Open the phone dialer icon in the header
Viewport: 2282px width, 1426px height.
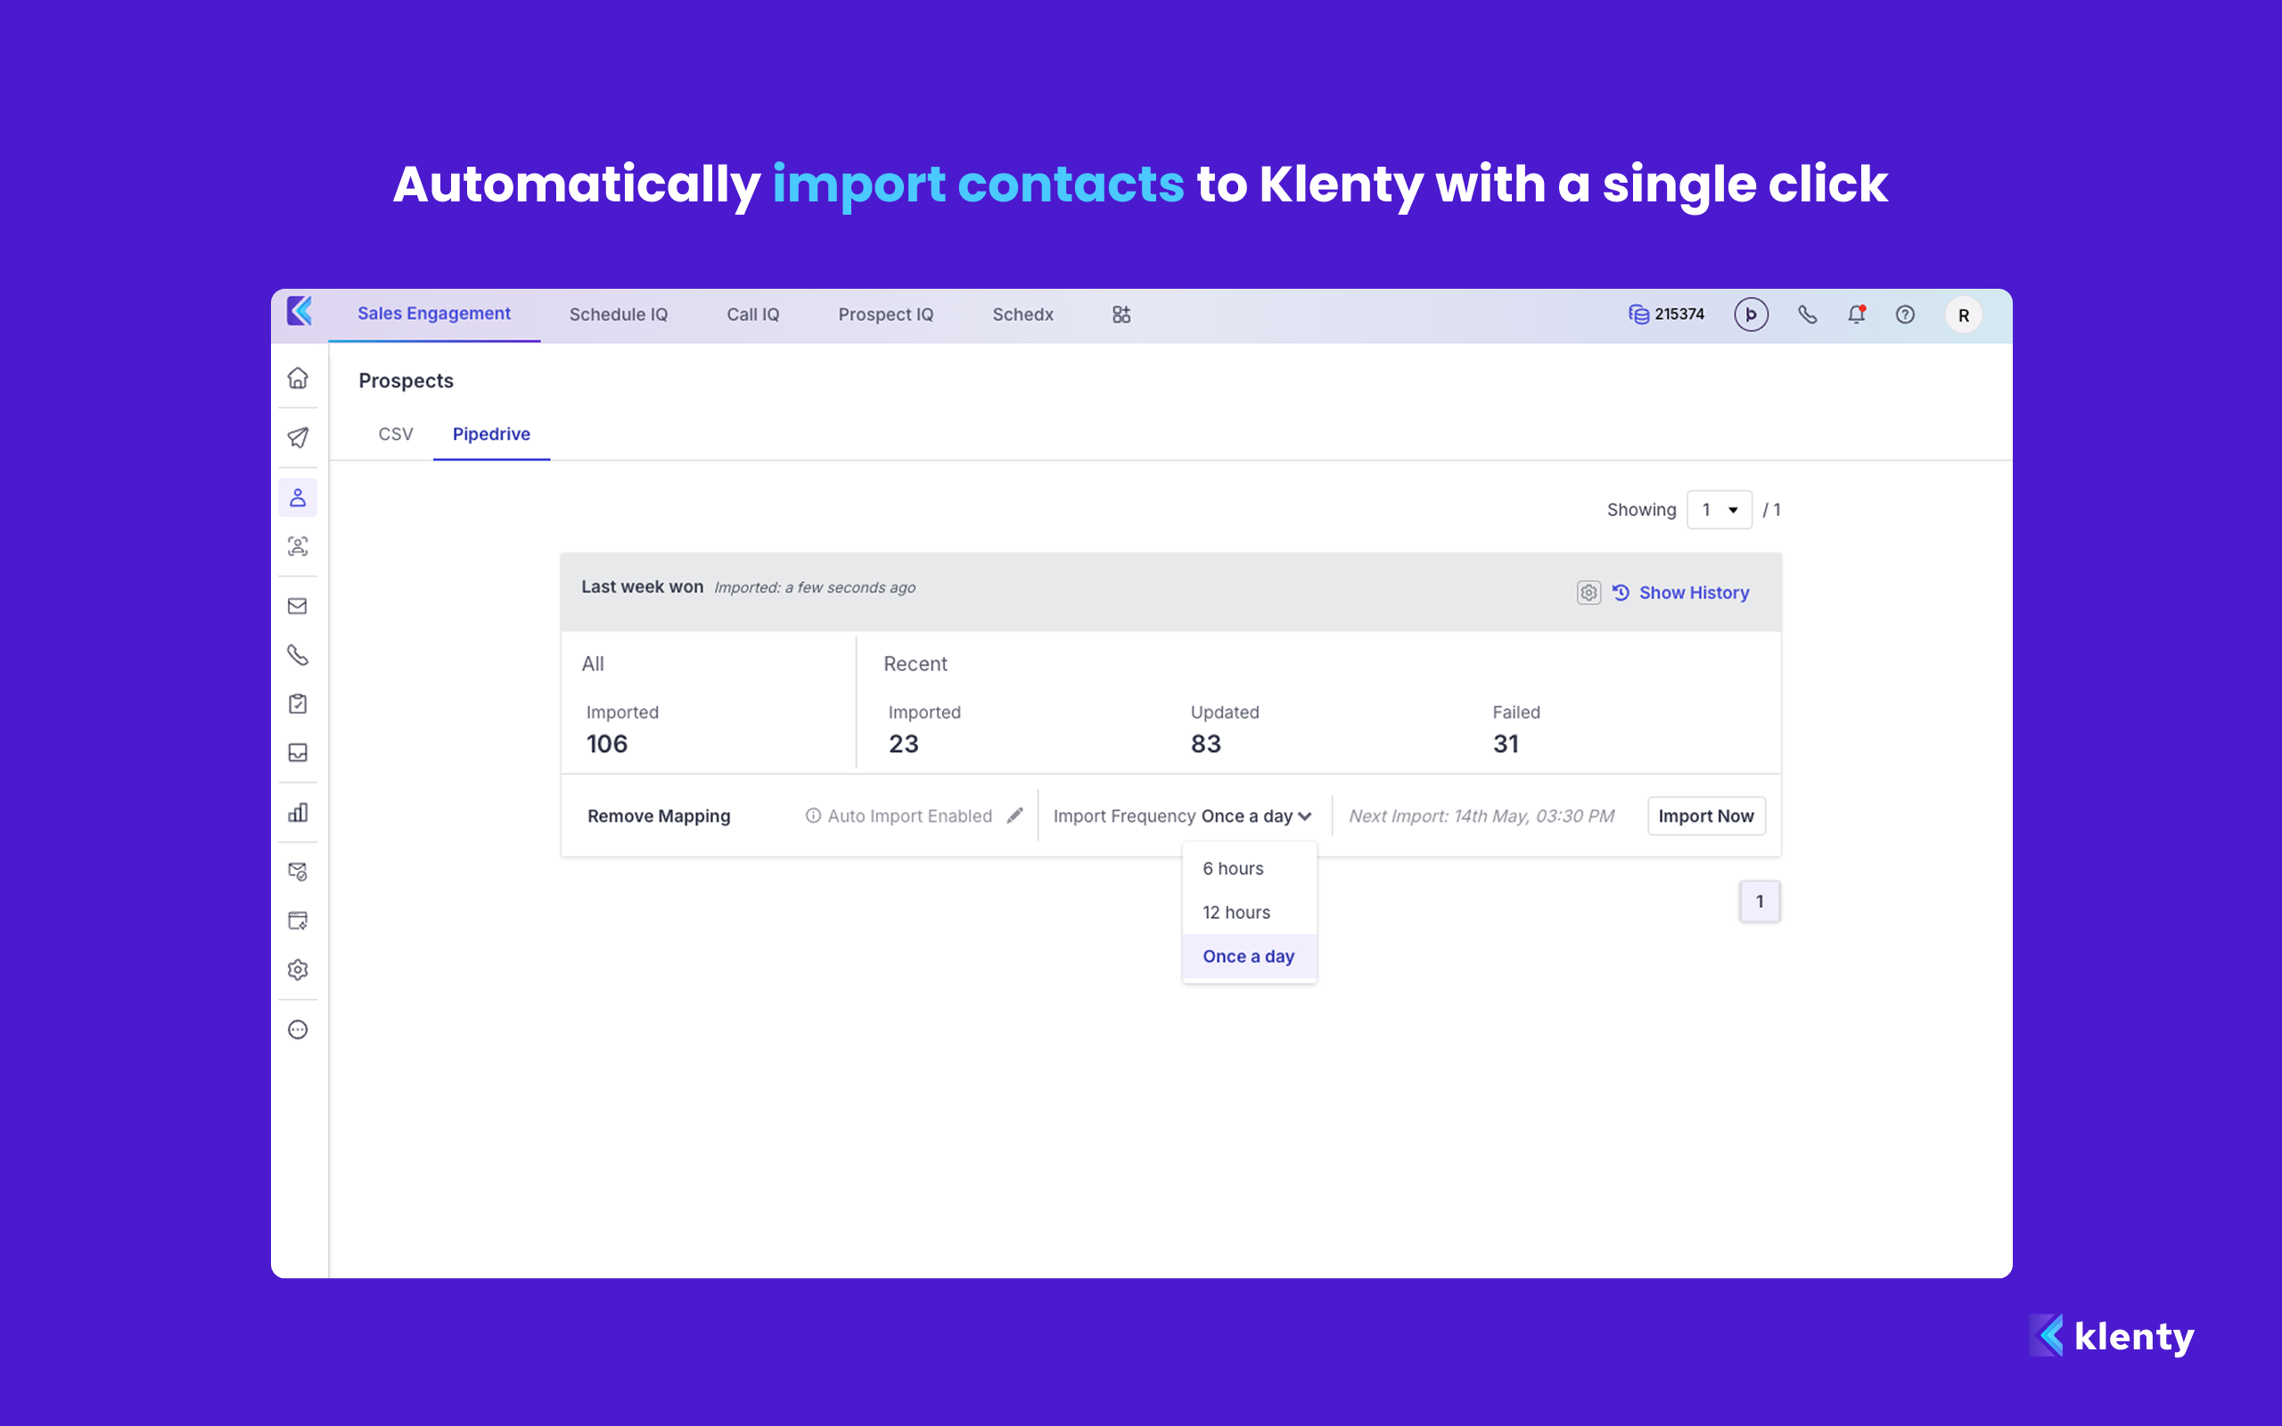tap(1807, 315)
